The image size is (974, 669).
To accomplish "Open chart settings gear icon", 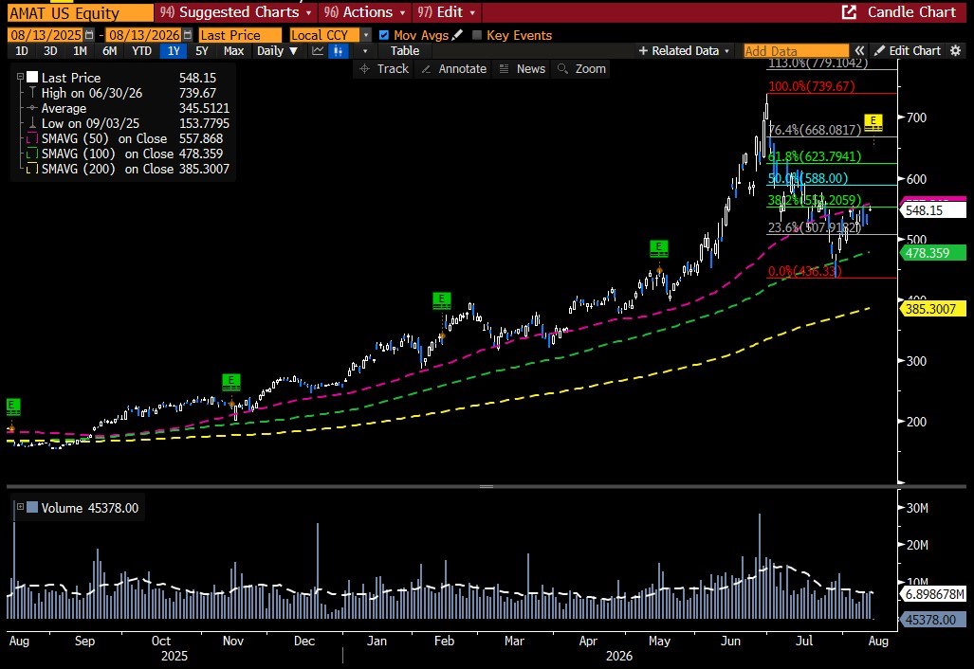I will 955,51.
